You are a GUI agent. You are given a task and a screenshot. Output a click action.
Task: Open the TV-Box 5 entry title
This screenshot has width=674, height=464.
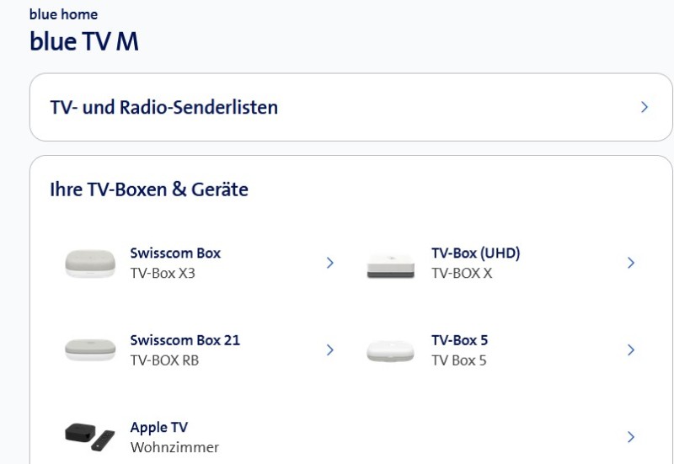point(459,340)
